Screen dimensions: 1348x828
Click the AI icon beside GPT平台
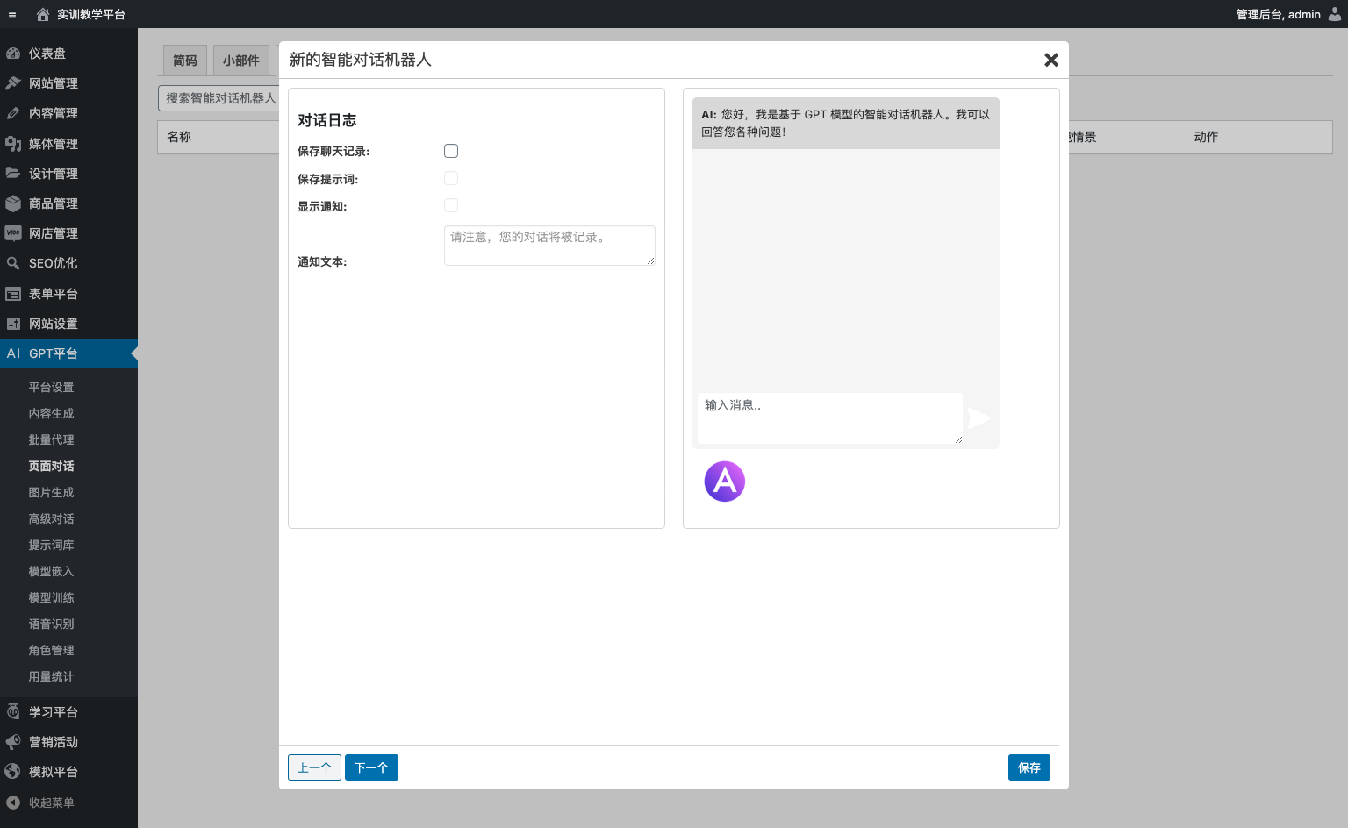pyautogui.click(x=13, y=353)
